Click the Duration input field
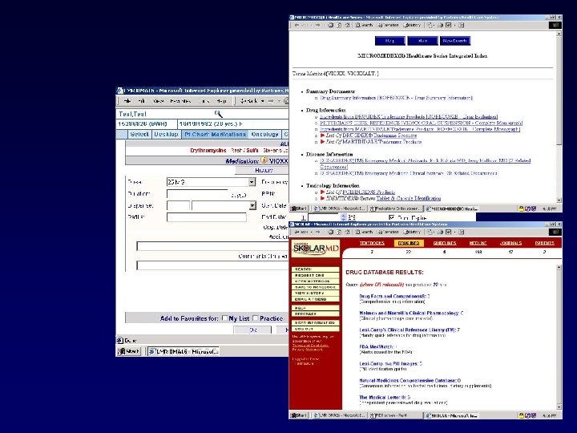This screenshot has height=433, width=577. (197, 194)
